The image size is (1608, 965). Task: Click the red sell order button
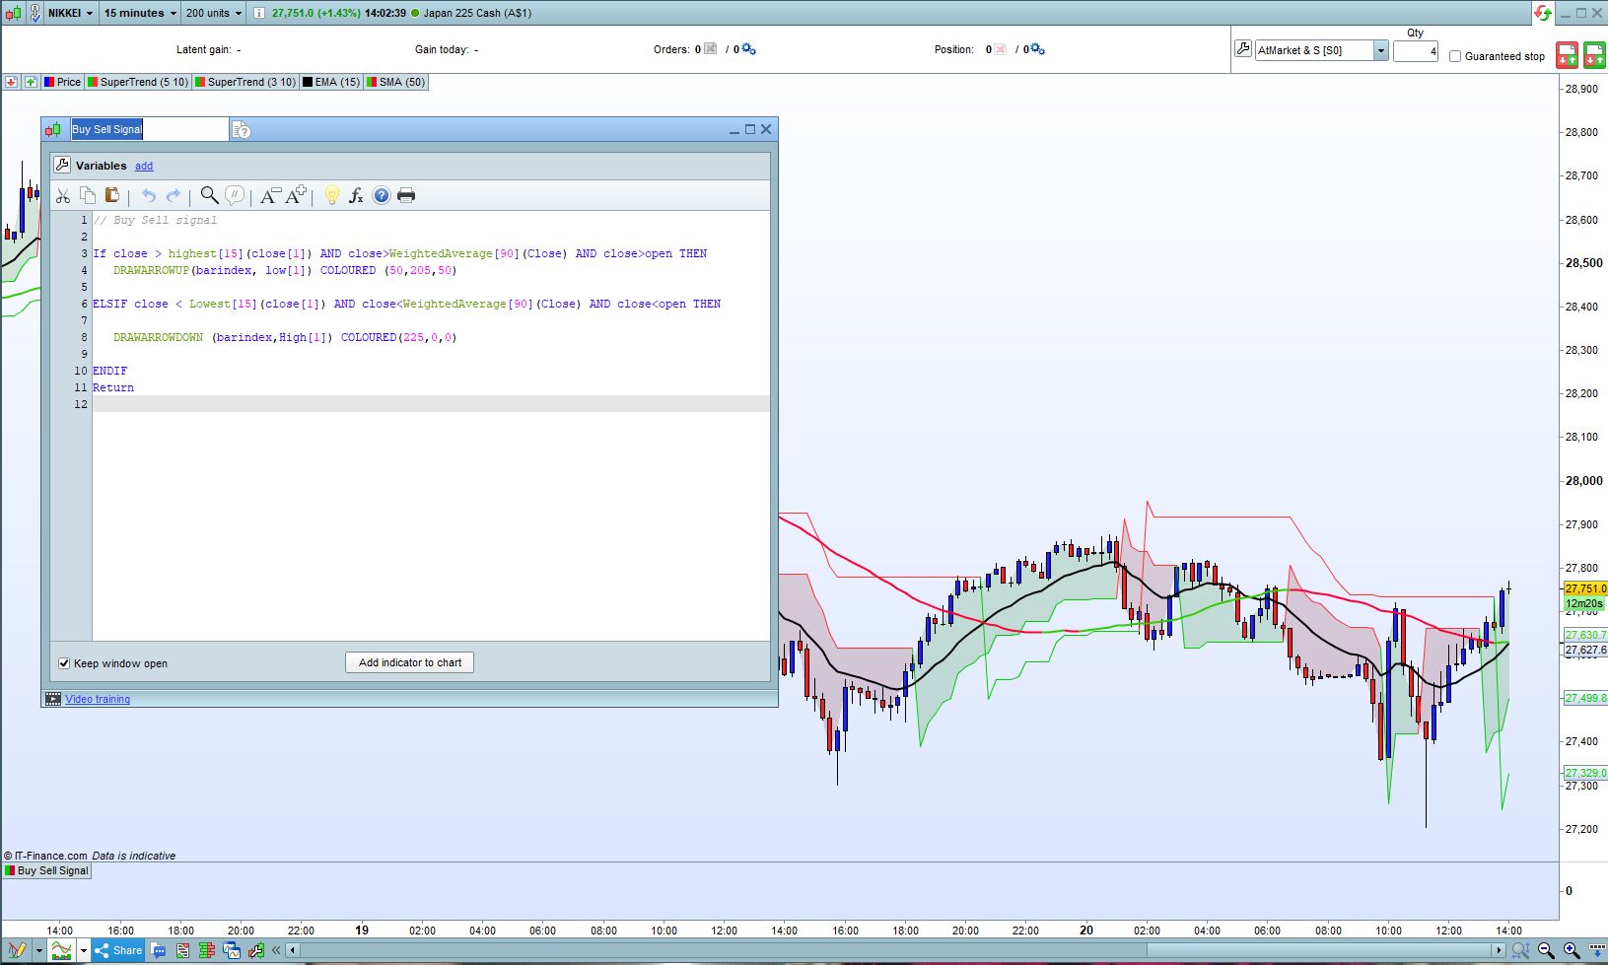coord(1567,55)
